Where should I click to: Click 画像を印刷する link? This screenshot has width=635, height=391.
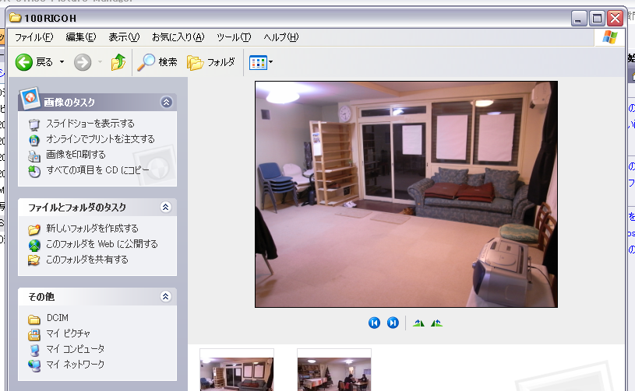pos(76,154)
